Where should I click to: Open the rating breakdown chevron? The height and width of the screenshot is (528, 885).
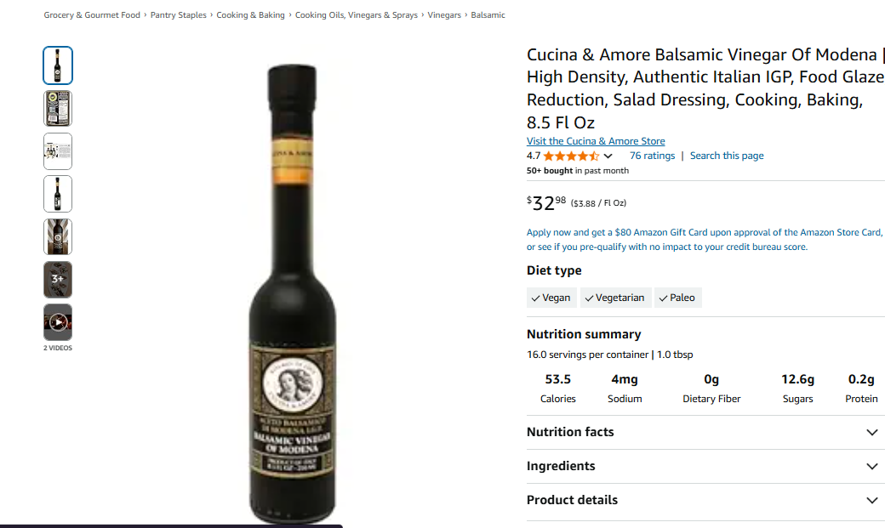[x=608, y=156]
